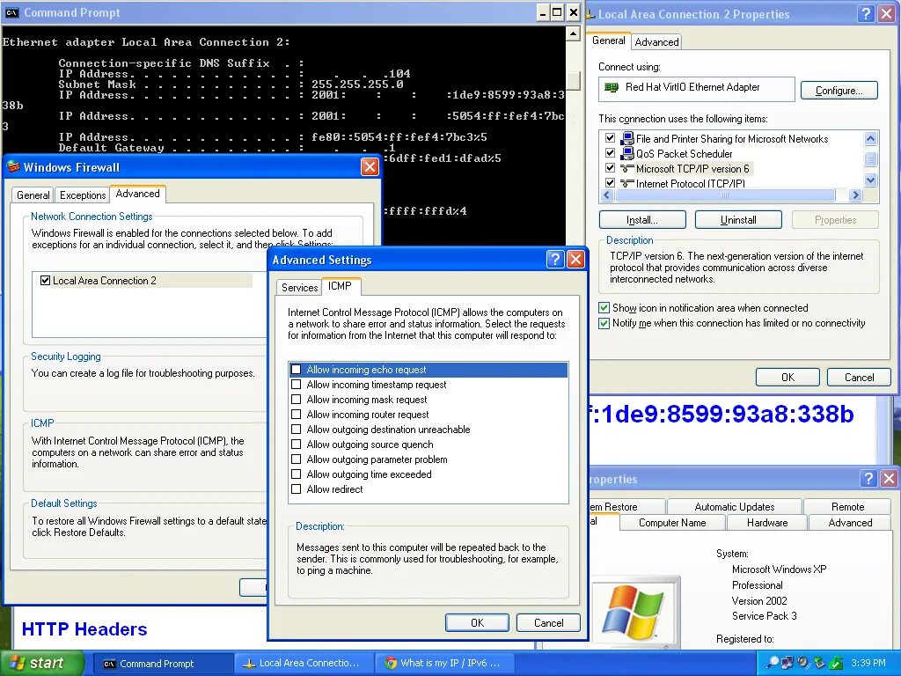
Task: Click File and Printer Sharing item icon
Action: point(626,138)
